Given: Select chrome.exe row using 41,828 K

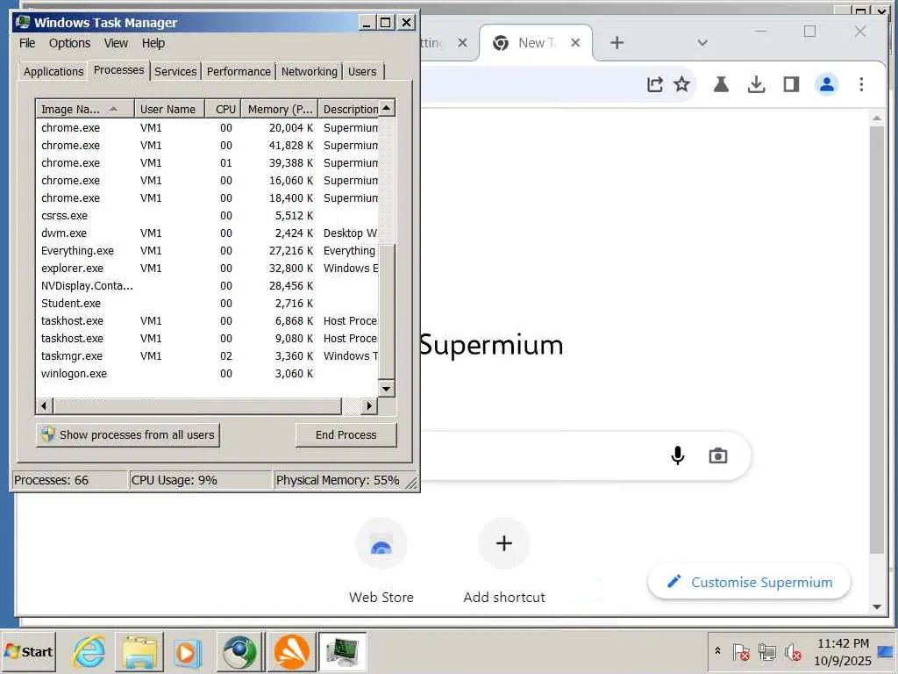Looking at the screenshot, I should point(207,146).
